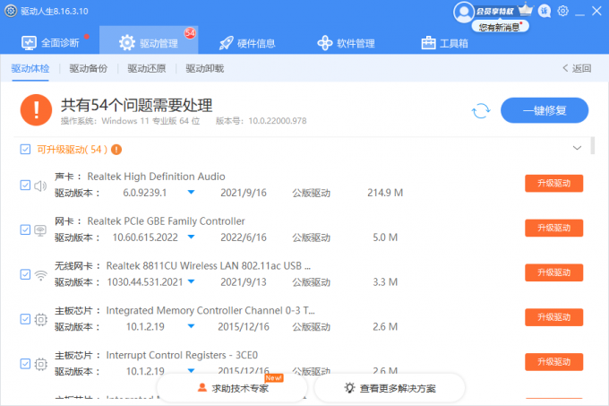Click version number 10.0.22000.978
This screenshot has height=406, width=609.
point(278,121)
